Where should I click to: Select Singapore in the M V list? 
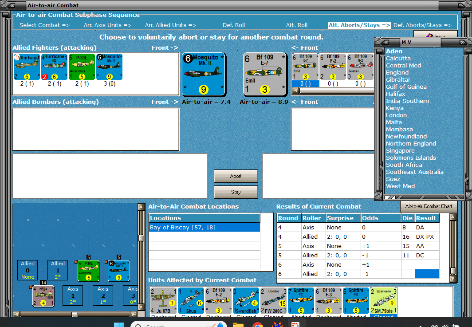400,150
